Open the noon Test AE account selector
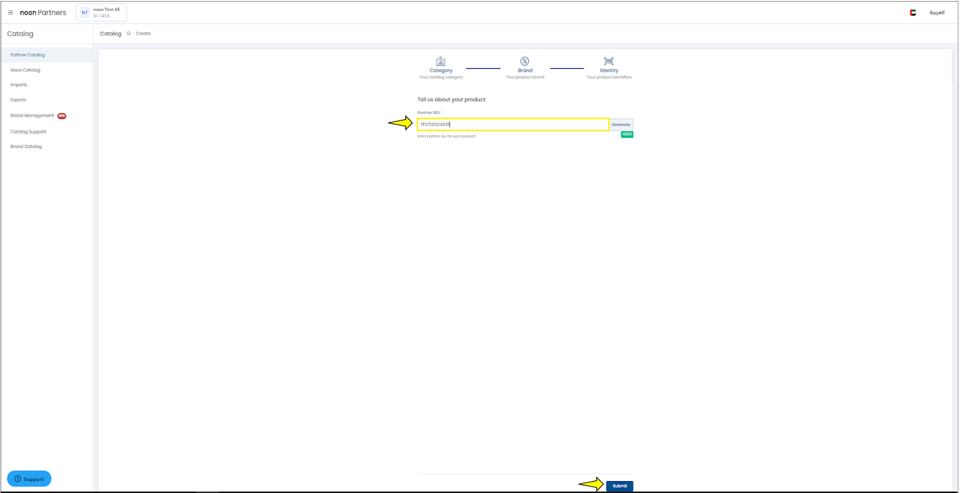Screen dimensions: 960x493 pyautogui.click(x=101, y=13)
